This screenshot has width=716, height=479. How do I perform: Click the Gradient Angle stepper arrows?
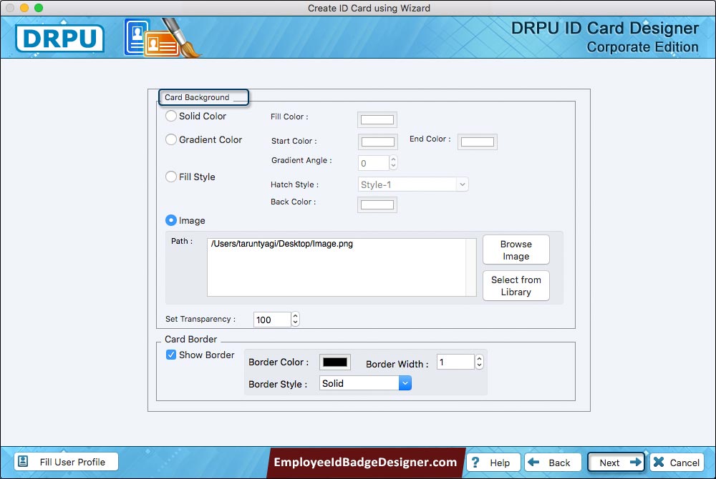click(393, 163)
